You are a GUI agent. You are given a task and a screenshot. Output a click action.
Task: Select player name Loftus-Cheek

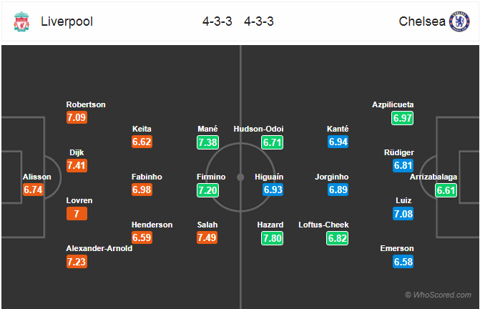(x=323, y=225)
